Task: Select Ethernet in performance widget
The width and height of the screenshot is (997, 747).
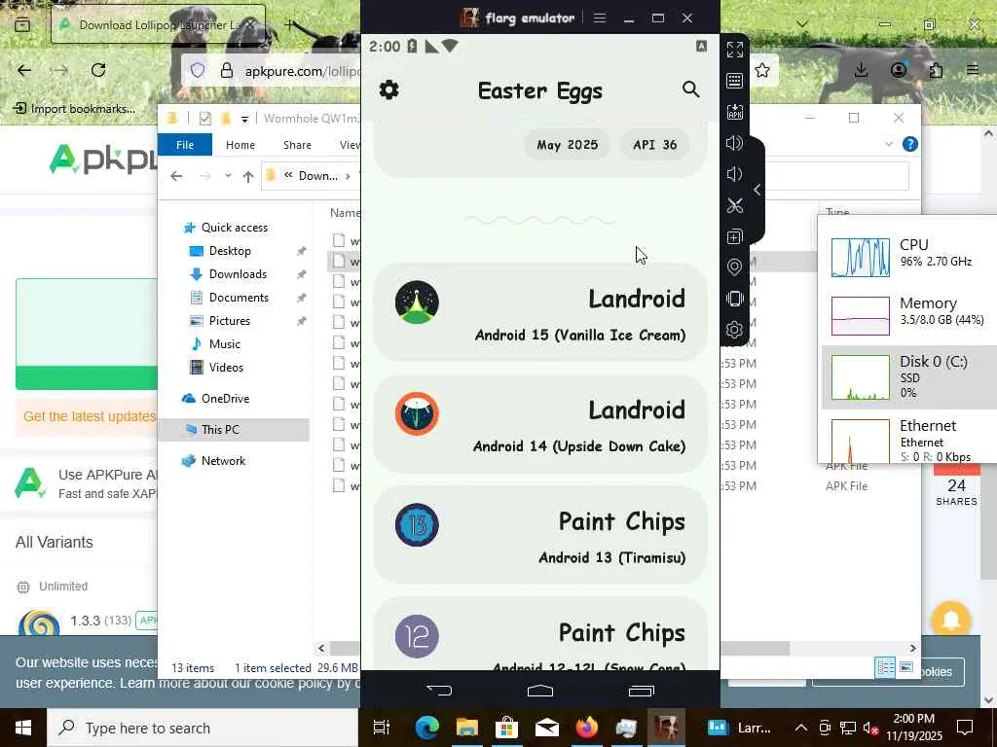Action: click(x=909, y=440)
